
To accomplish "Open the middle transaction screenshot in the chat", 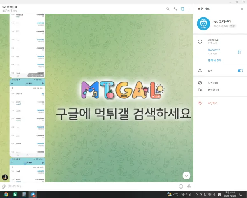I will pyautogui.click(x=28, y=118).
